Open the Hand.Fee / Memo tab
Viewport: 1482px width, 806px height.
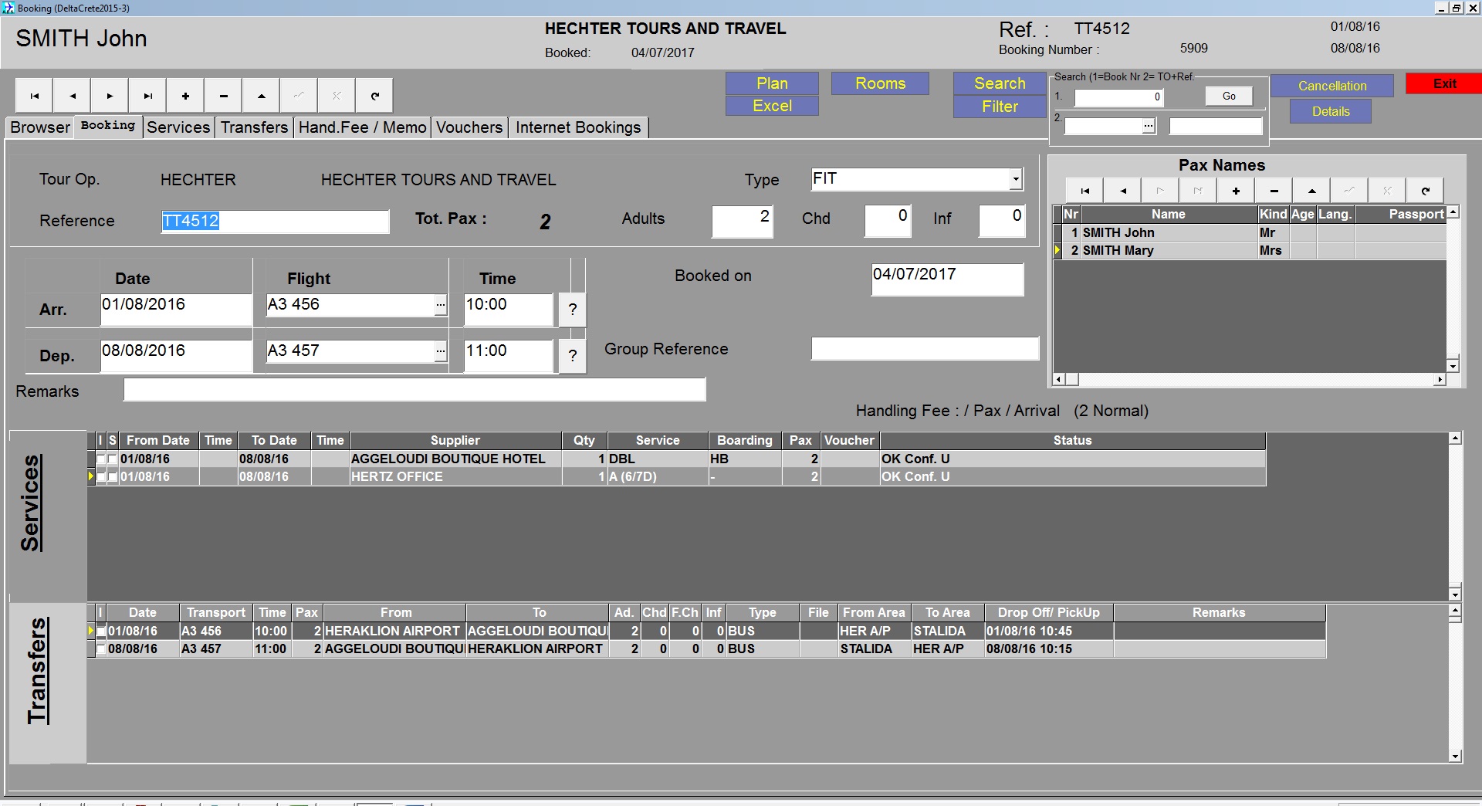[362, 127]
